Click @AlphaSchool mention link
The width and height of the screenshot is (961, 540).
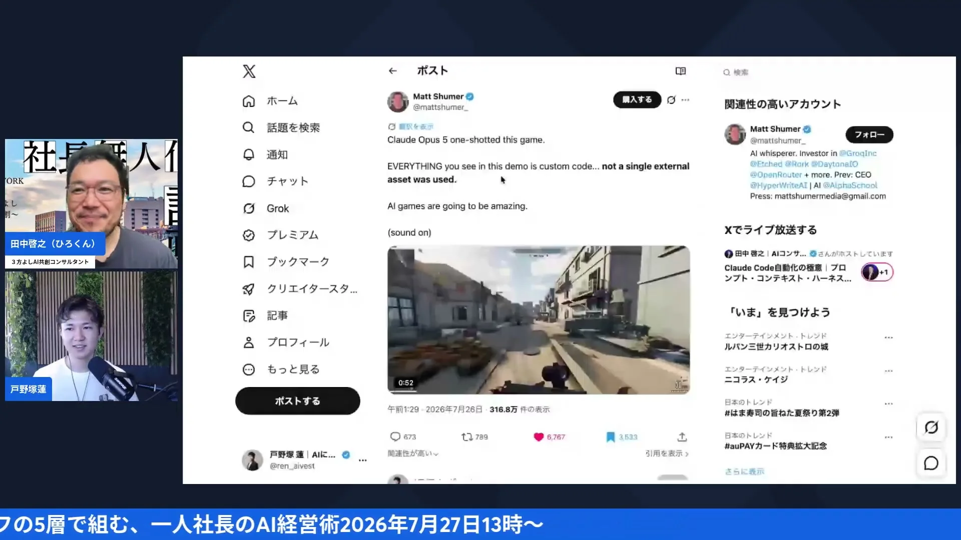[850, 185]
